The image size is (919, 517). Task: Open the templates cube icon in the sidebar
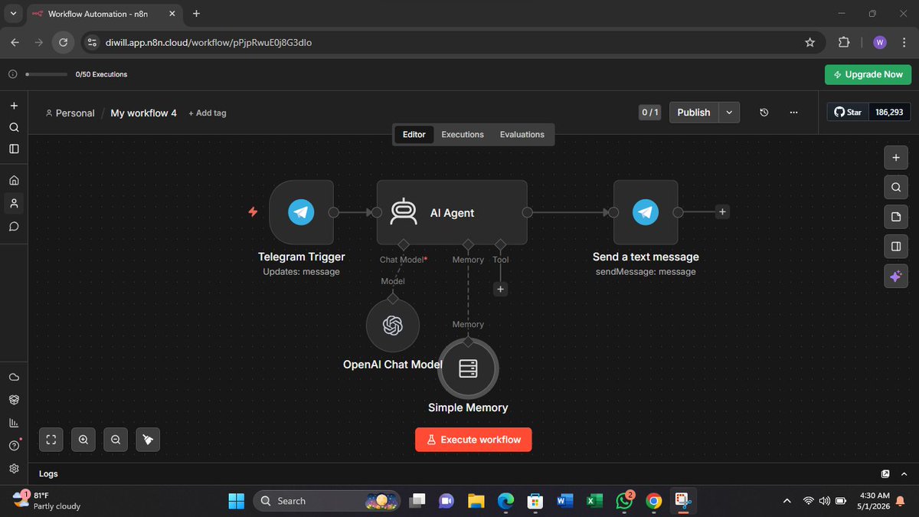pyautogui.click(x=14, y=400)
